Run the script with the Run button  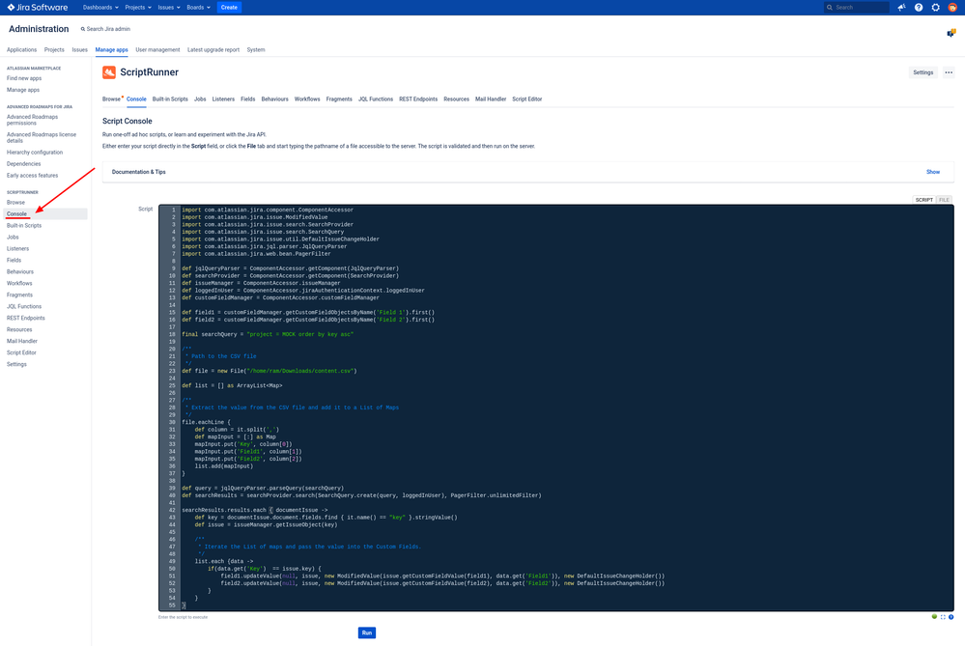coord(367,632)
